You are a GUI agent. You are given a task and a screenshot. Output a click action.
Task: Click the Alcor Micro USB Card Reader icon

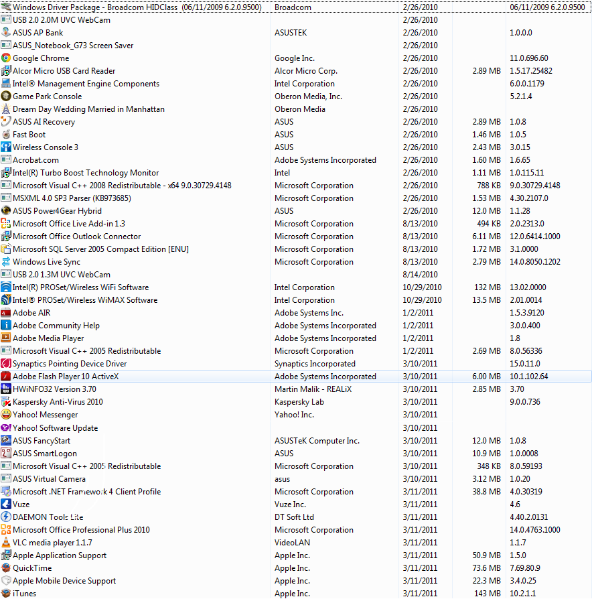point(6,71)
